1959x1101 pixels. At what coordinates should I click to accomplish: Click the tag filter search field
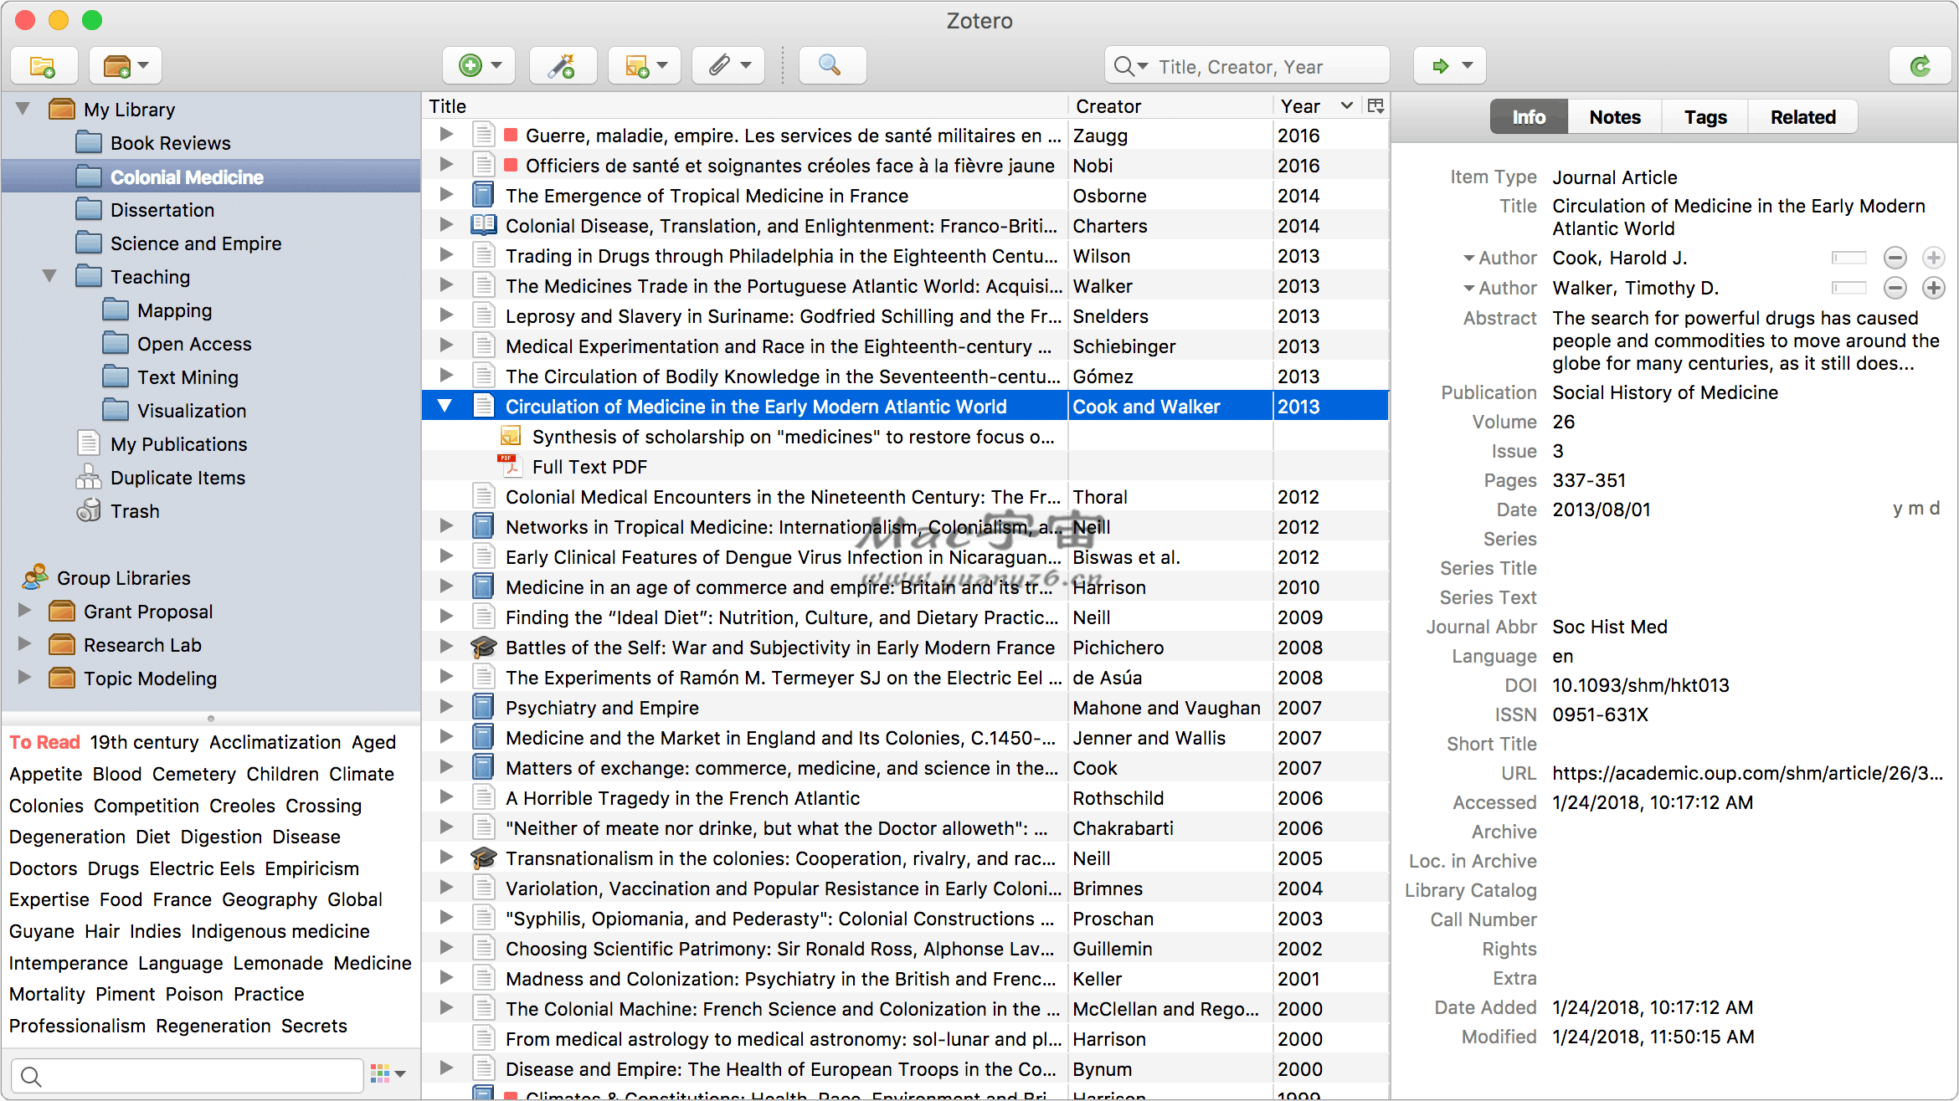(188, 1076)
